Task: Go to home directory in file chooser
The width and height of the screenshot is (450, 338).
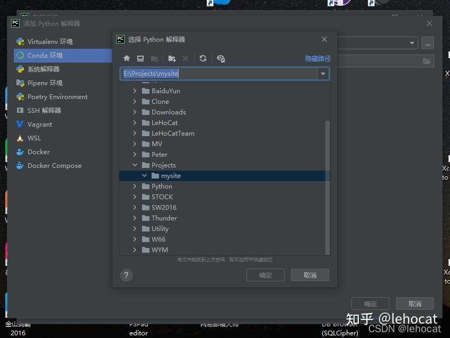Action: pyautogui.click(x=127, y=58)
